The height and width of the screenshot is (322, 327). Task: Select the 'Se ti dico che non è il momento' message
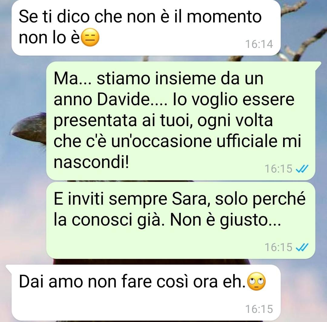click(146, 28)
